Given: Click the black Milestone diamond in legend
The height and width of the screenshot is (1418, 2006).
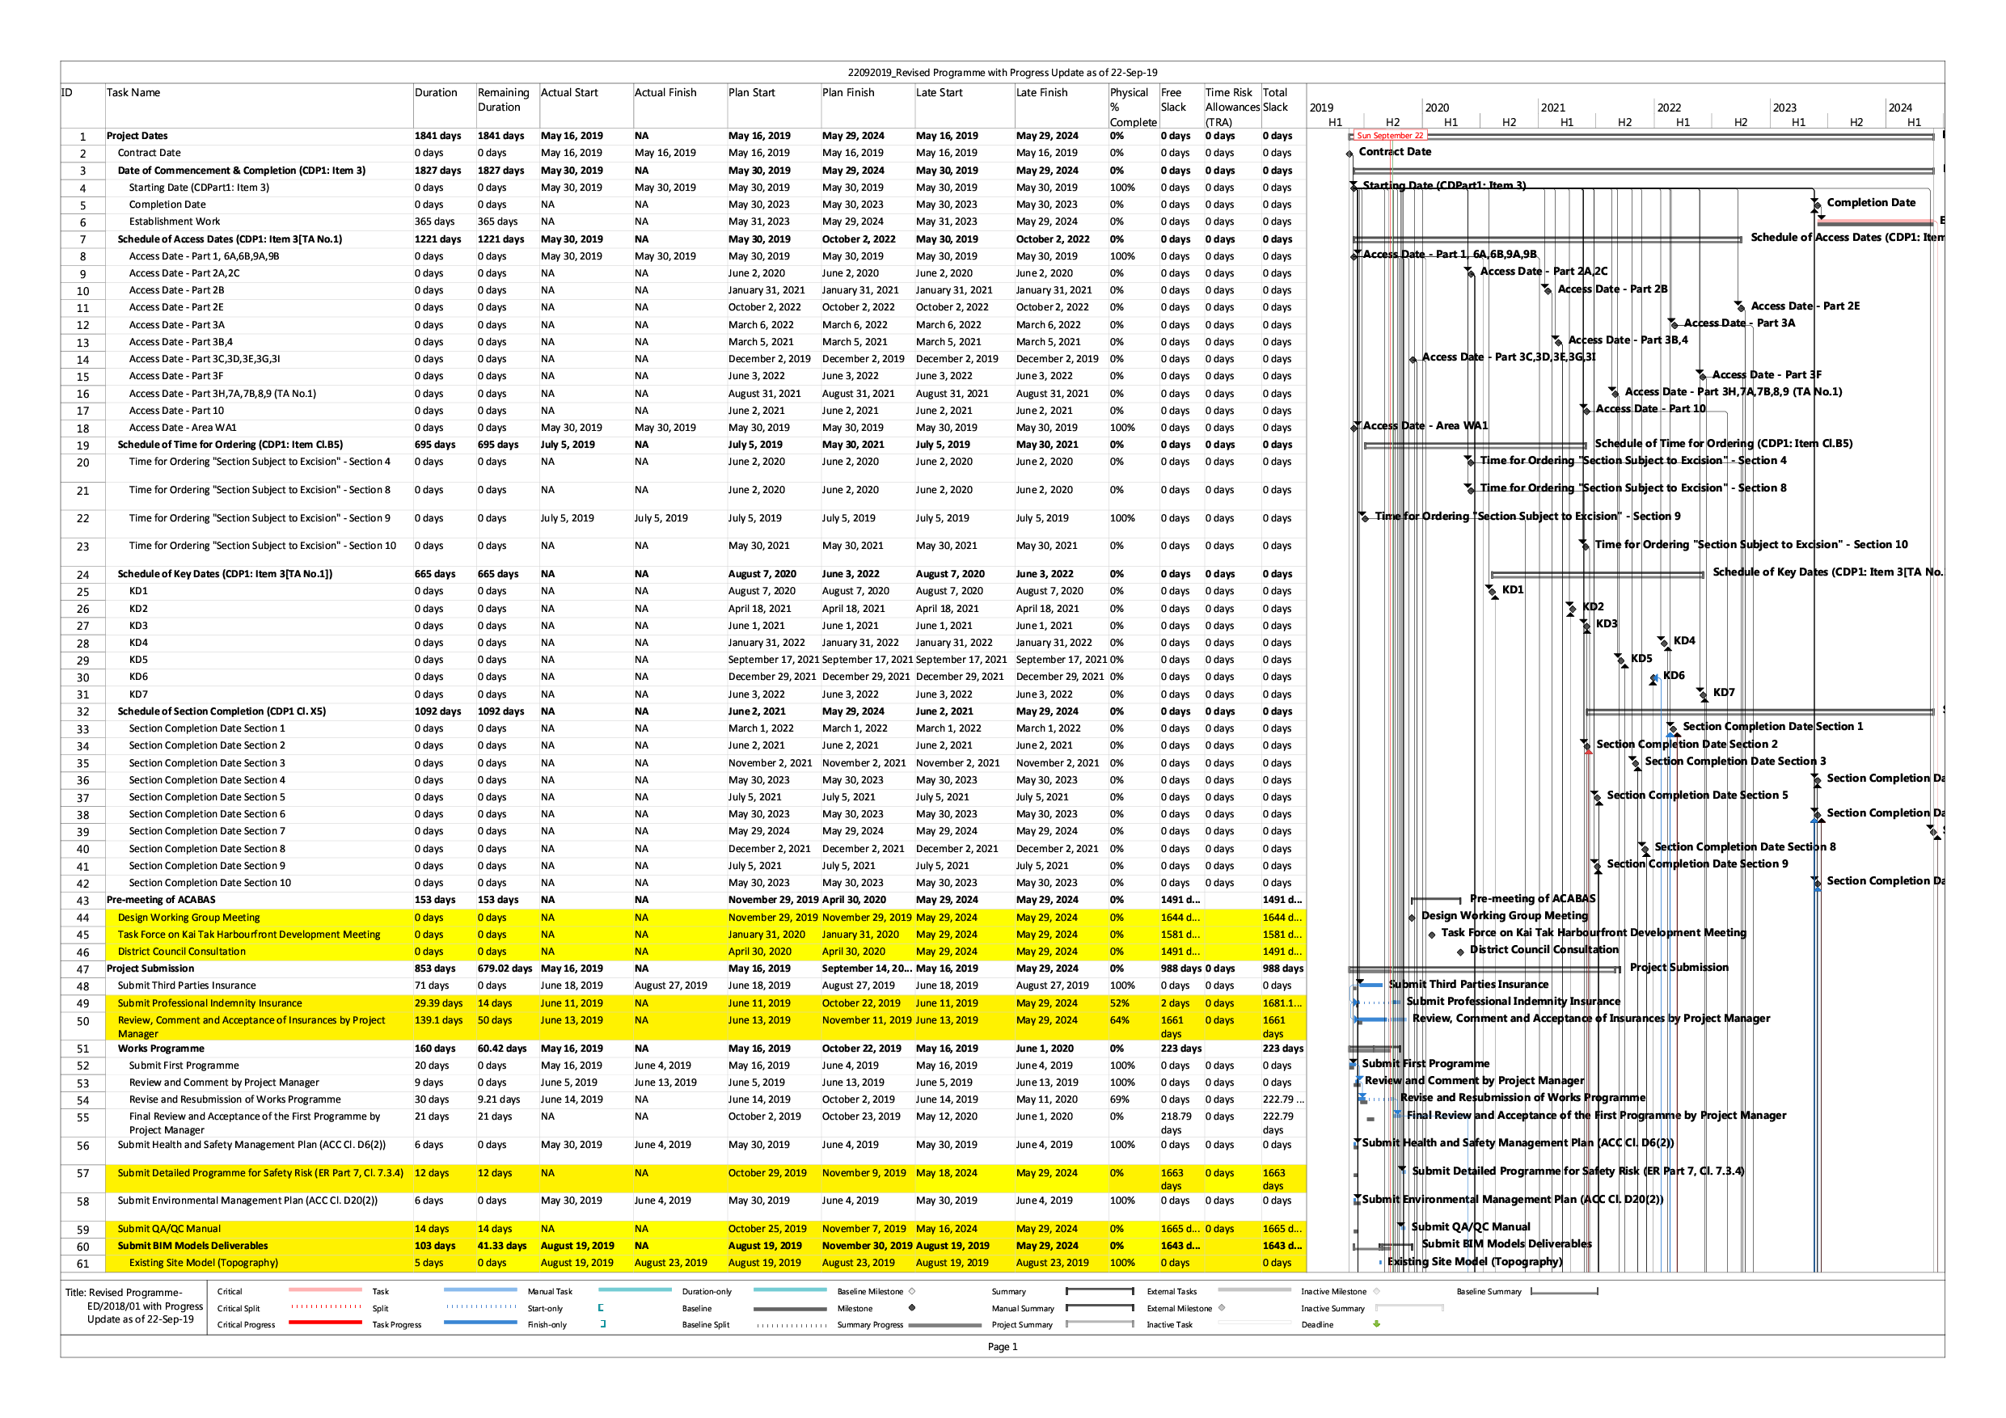Looking at the screenshot, I should 912,1308.
